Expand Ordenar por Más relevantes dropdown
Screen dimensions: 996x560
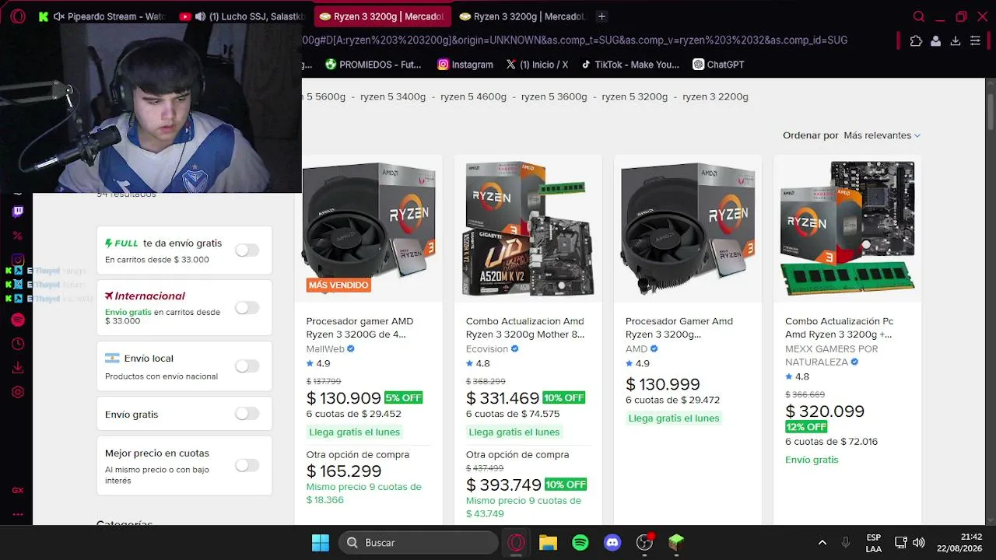[x=882, y=135]
